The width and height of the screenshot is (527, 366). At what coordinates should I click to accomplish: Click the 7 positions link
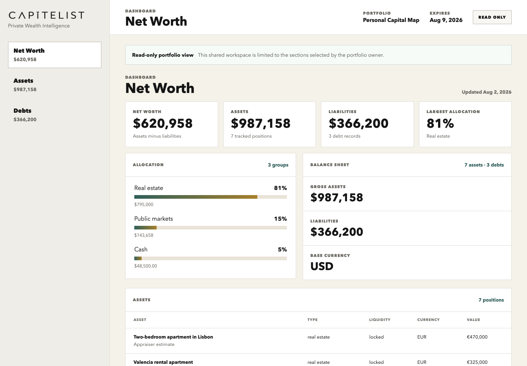[491, 300]
